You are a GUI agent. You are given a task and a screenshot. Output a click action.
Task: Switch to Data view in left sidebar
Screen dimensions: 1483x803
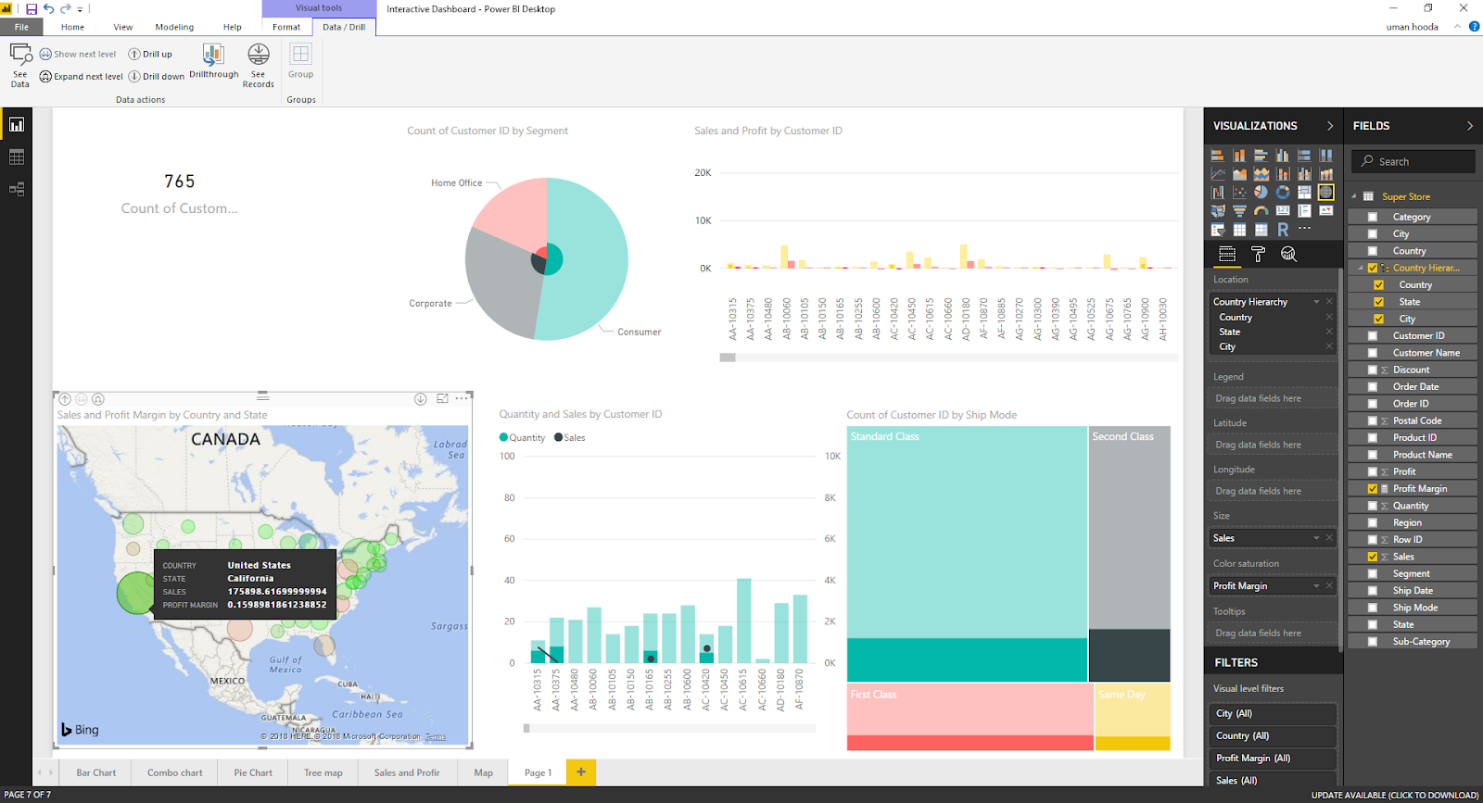(x=17, y=157)
